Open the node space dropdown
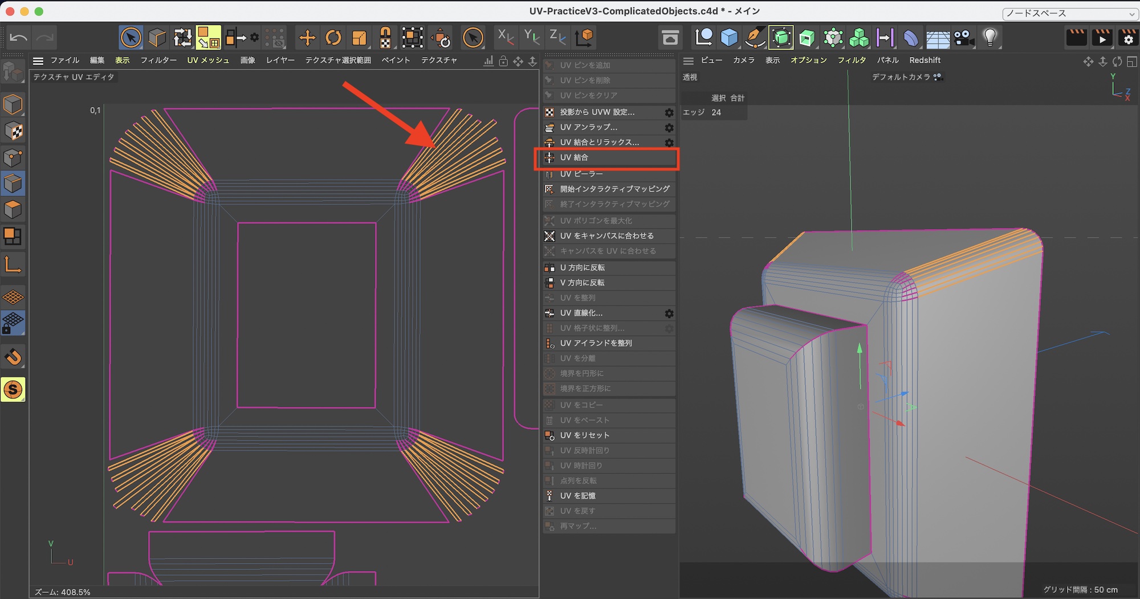Screen dimensions: 1140x599 (1069, 13)
